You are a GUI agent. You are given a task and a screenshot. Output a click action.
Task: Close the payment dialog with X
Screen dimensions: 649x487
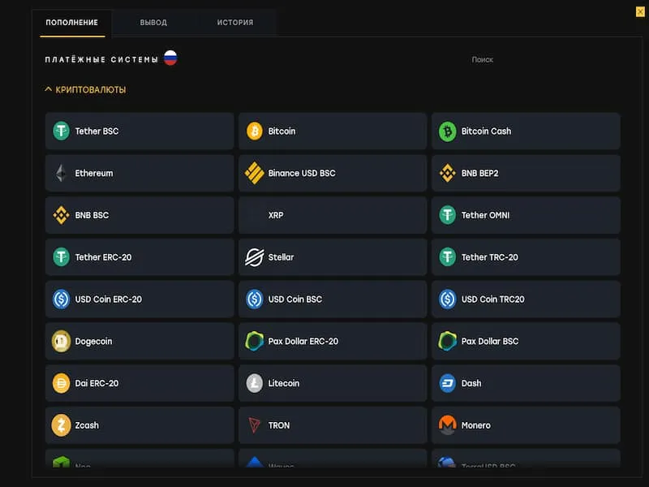640,11
